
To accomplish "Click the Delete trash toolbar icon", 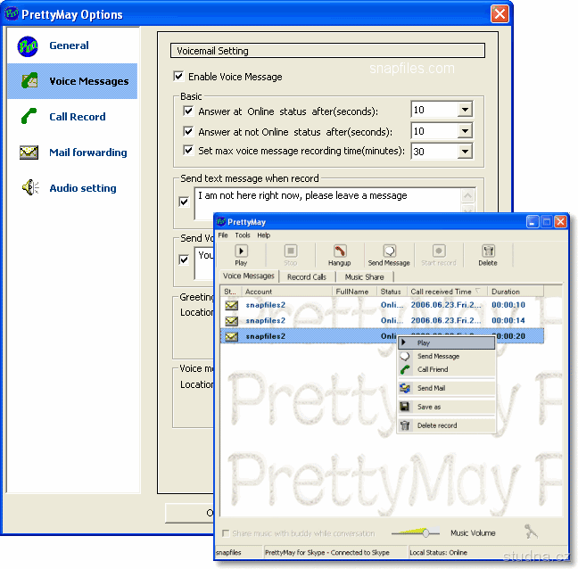I will pos(488,252).
